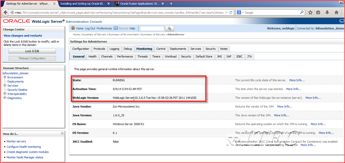Open the Control tab
Viewport: 345px width, 163px height.
pos(161,49)
